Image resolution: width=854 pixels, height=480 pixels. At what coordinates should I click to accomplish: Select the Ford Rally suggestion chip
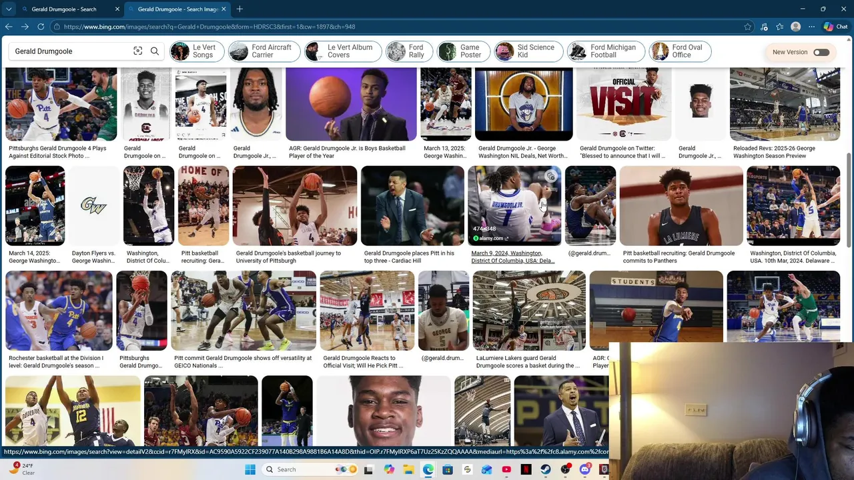tap(409, 51)
